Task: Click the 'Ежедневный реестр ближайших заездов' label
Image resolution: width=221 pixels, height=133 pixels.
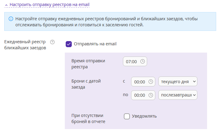Action: tap(25, 45)
